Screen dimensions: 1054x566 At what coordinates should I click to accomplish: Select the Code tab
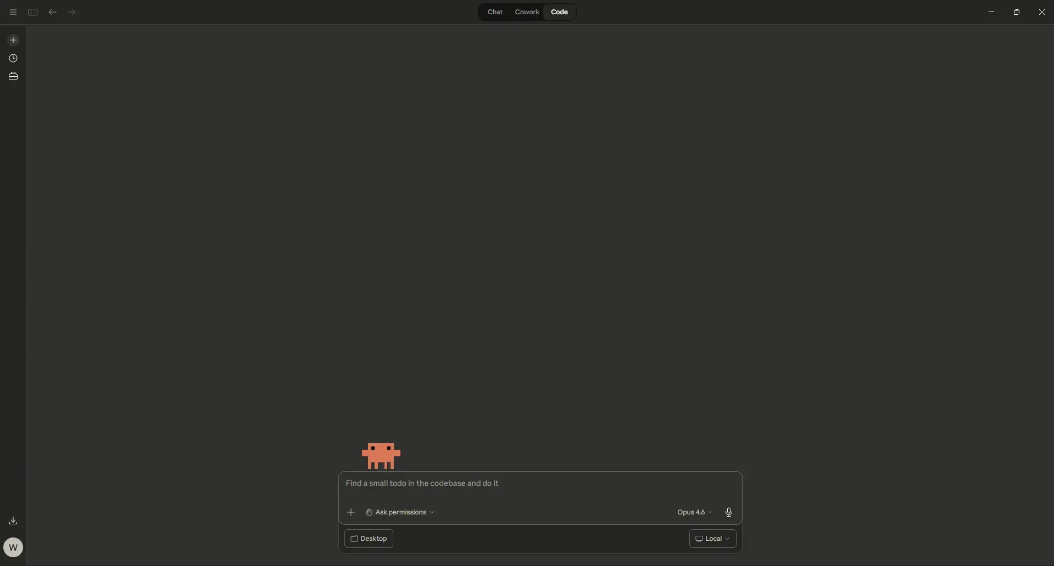pyautogui.click(x=559, y=12)
